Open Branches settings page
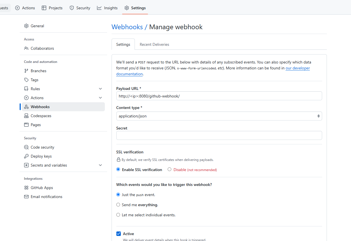351x241 pixels. click(63, 71)
